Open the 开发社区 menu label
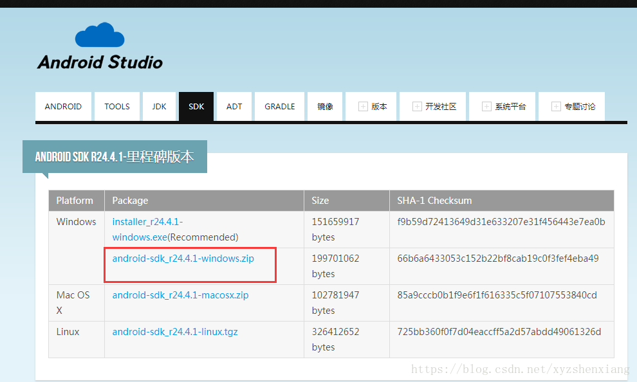The width and height of the screenshot is (637, 382). 441,106
